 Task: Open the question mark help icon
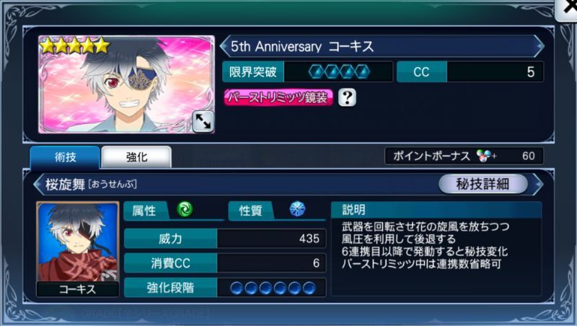click(347, 97)
